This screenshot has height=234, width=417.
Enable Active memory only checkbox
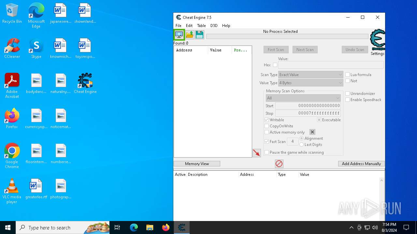pos(266,132)
